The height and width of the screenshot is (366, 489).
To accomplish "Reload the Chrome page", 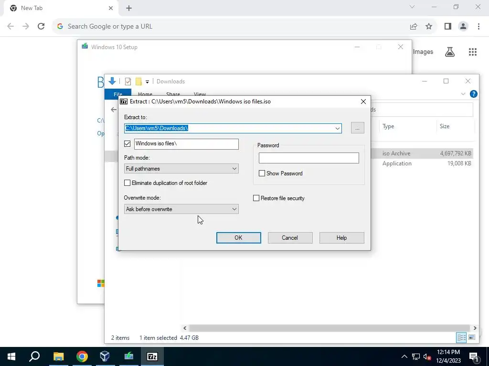I will [41, 27].
